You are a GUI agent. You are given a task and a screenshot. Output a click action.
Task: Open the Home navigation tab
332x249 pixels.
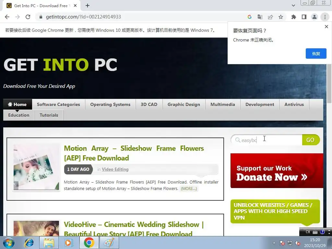tap(18, 104)
